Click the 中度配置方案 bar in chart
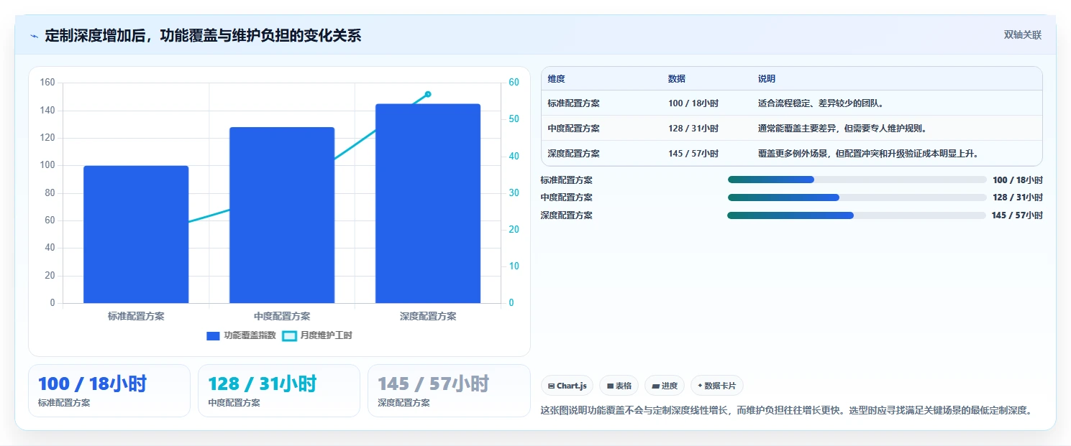 pos(282,215)
